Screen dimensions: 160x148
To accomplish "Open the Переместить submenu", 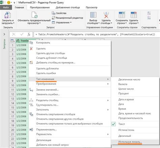I will tap(70, 134).
